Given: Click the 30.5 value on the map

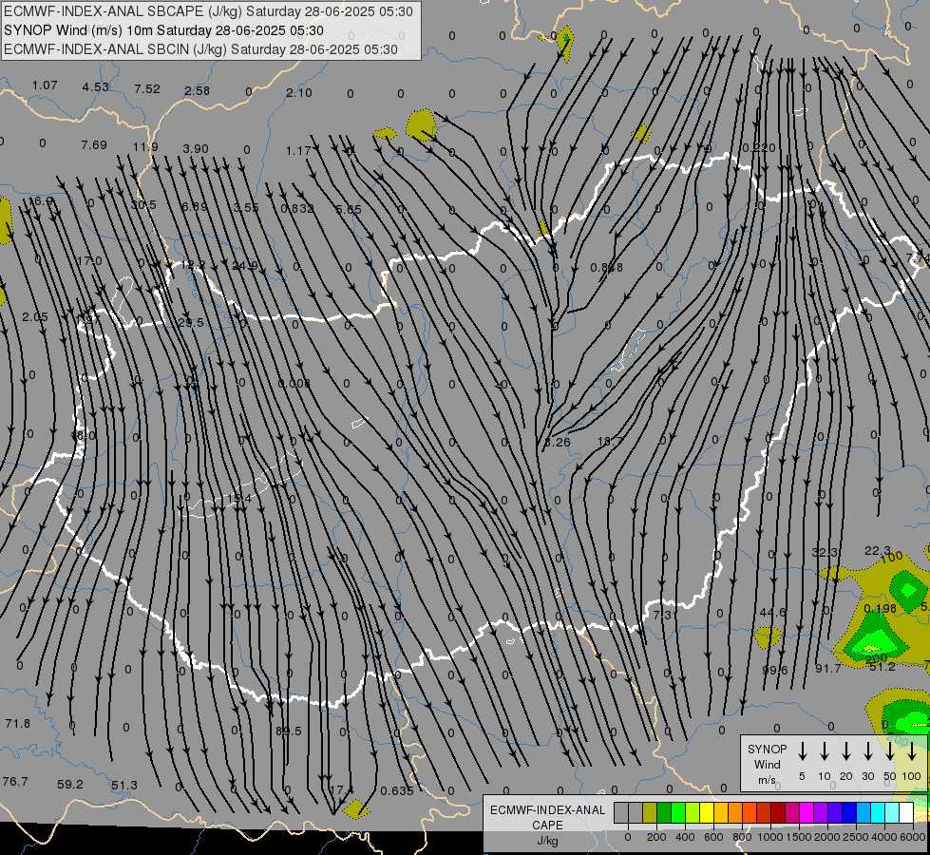Looking at the screenshot, I should coord(143,204).
